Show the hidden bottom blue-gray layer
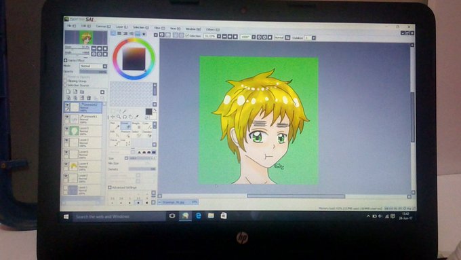This screenshot has height=260, width=461. point(66,188)
